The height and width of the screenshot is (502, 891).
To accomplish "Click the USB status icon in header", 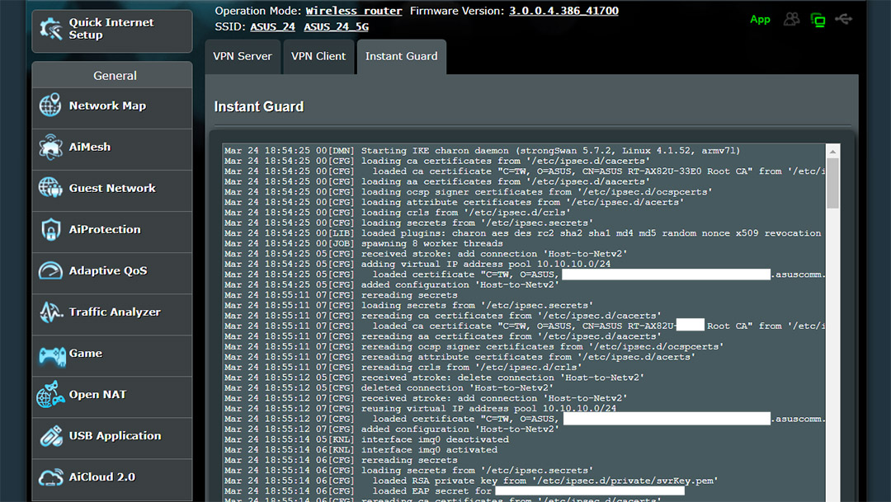I will pyautogui.click(x=843, y=19).
